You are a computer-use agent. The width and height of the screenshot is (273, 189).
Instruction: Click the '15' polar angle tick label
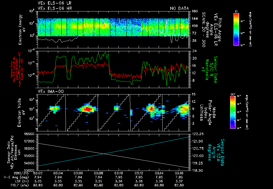pos(194,94)
